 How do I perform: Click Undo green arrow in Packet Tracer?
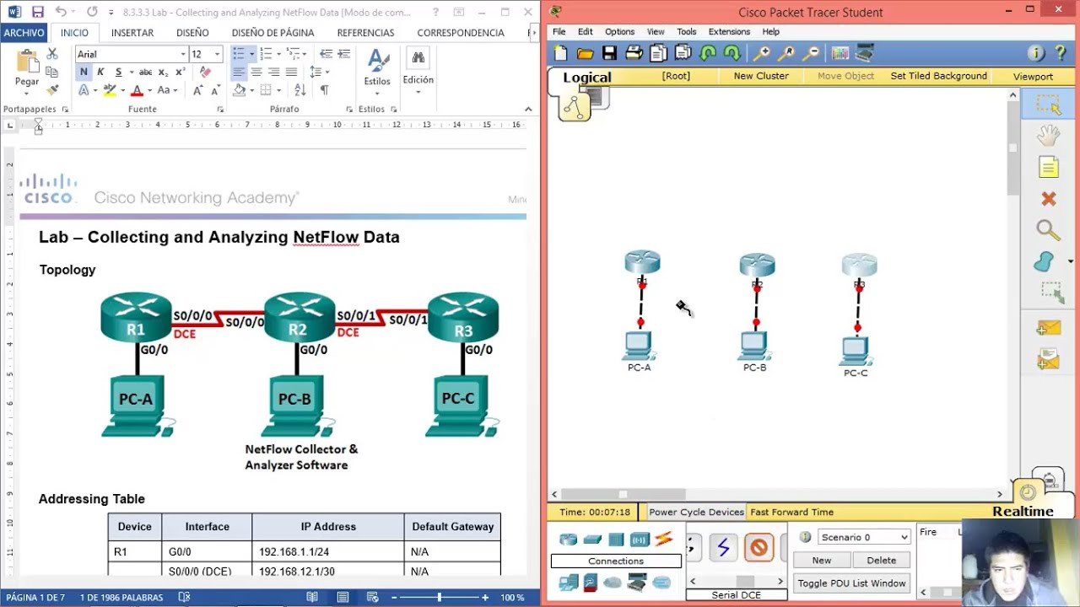(x=708, y=53)
